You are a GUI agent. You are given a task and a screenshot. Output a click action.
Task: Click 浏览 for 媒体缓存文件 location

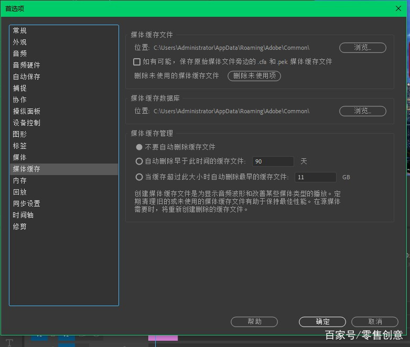click(363, 48)
